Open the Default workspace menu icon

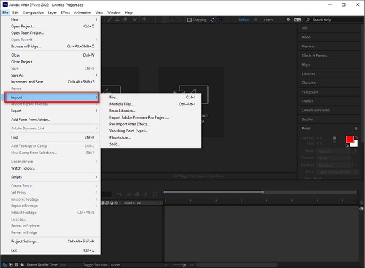(x=255, y=20)
